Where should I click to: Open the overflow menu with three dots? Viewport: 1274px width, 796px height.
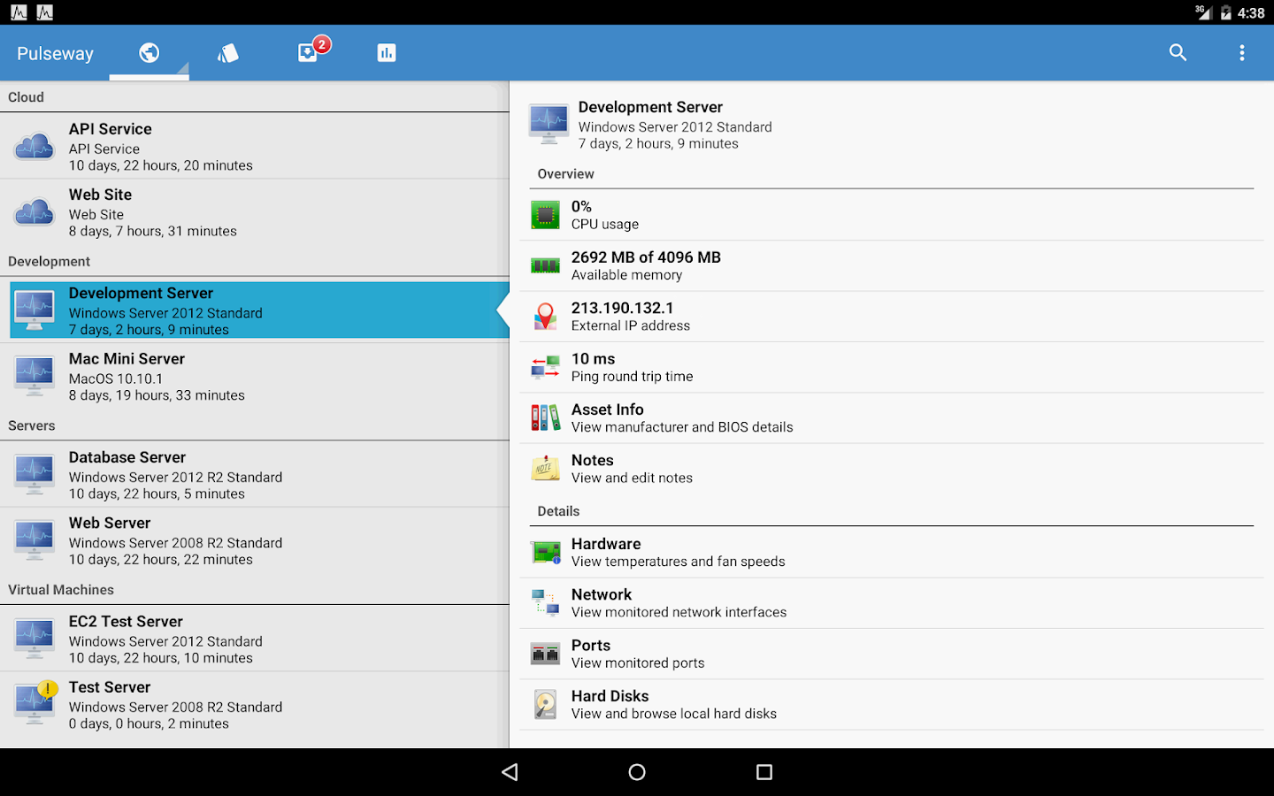(1242, 52)
